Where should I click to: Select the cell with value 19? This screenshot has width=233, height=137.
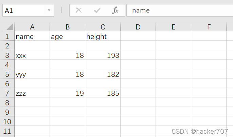68,93
